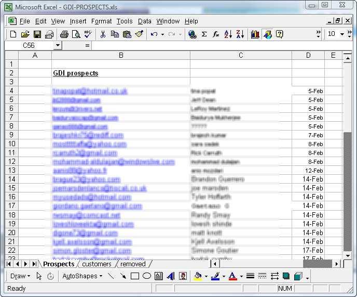
Task: Expand the Draw menu button
Action: pos(20,276)
